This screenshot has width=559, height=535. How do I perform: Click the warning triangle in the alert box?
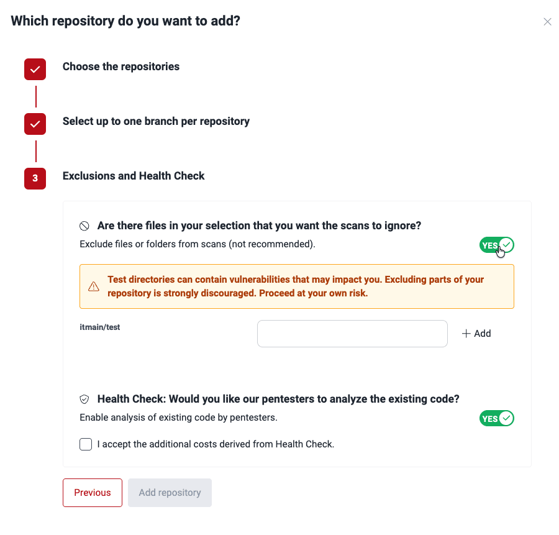point(93,287)
